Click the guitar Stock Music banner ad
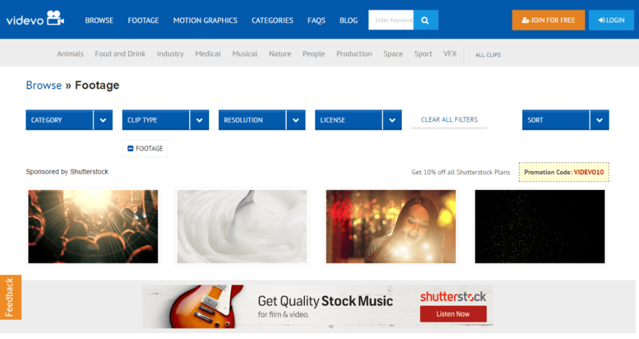The image size is (639, 339). (317, 306)
